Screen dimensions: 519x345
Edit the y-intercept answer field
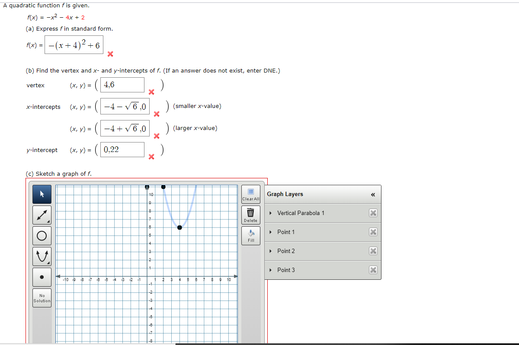coord(122,150)
